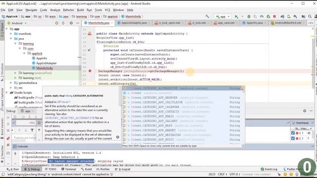This screenshot has height=178, width=317.
Task: Open the profiler gauge icon in toolbar
Action: (262, 16)
